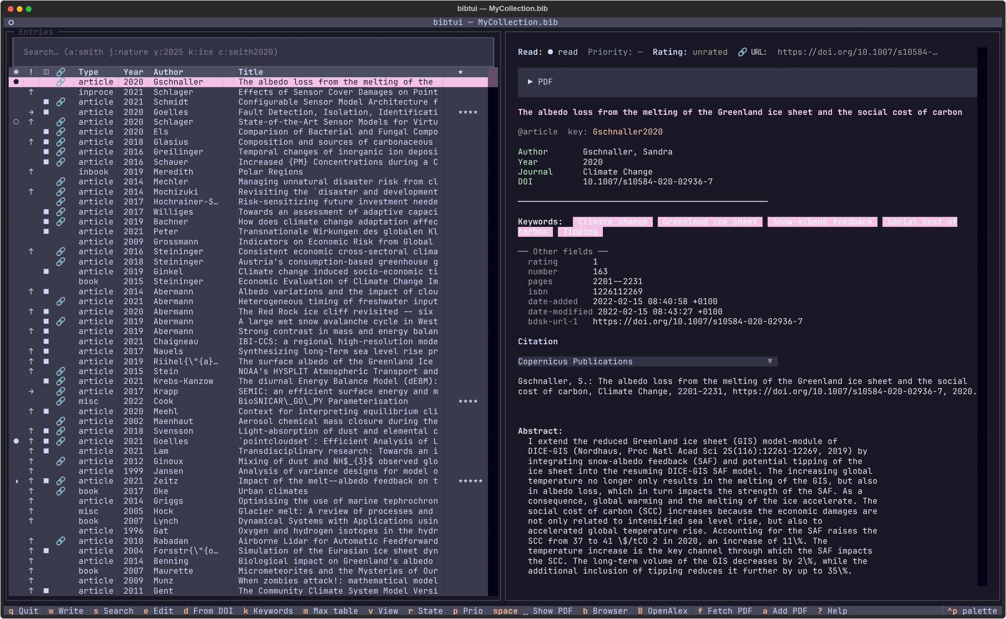The width and height of the screenshot is (1006, 619).
Task: Choose Fetch PDF in the footer bar
Action: click(725, 611)
